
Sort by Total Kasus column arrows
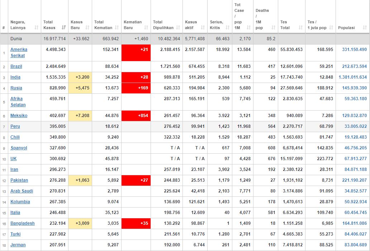(x=64, y=28)
